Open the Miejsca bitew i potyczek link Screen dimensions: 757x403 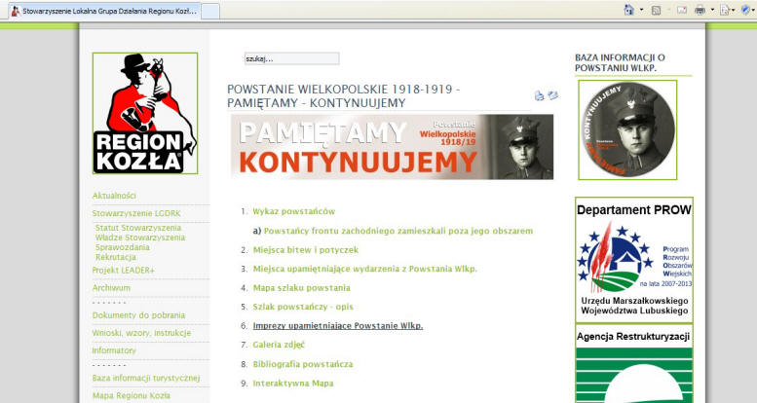[x=306, y=250]
